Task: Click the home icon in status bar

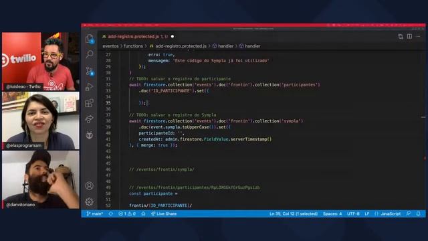Action: pyautogui.click(x=143, y=214)
